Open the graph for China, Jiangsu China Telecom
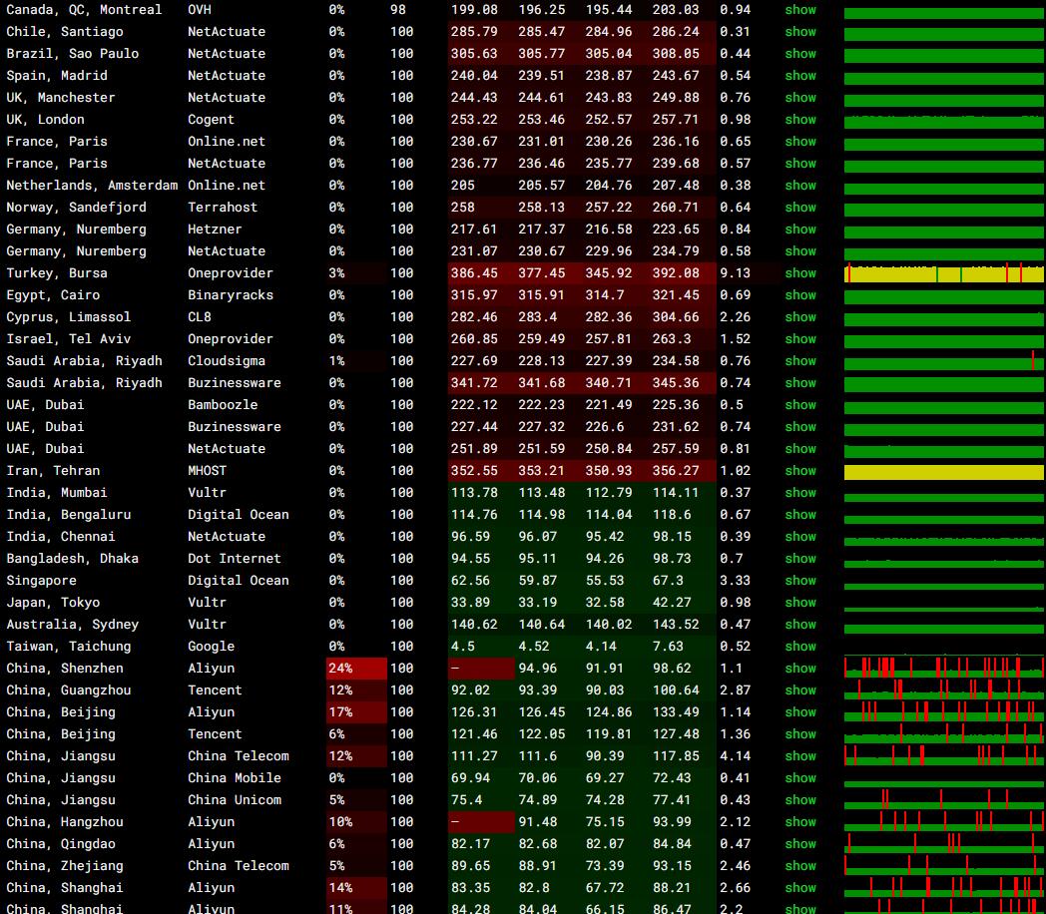 tap(944, 756)
